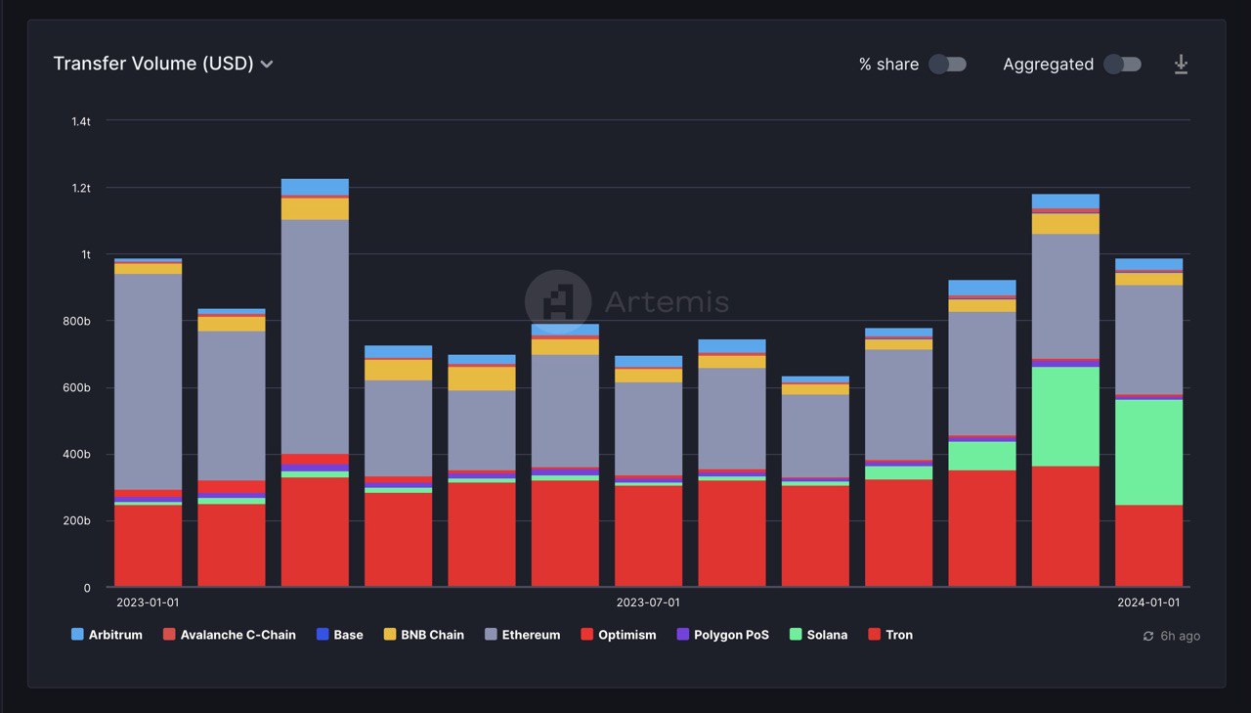Viewport: 1251px width, 713px height.
Task: Turn on the Aggregated toggle
Action: (1122, 65)
